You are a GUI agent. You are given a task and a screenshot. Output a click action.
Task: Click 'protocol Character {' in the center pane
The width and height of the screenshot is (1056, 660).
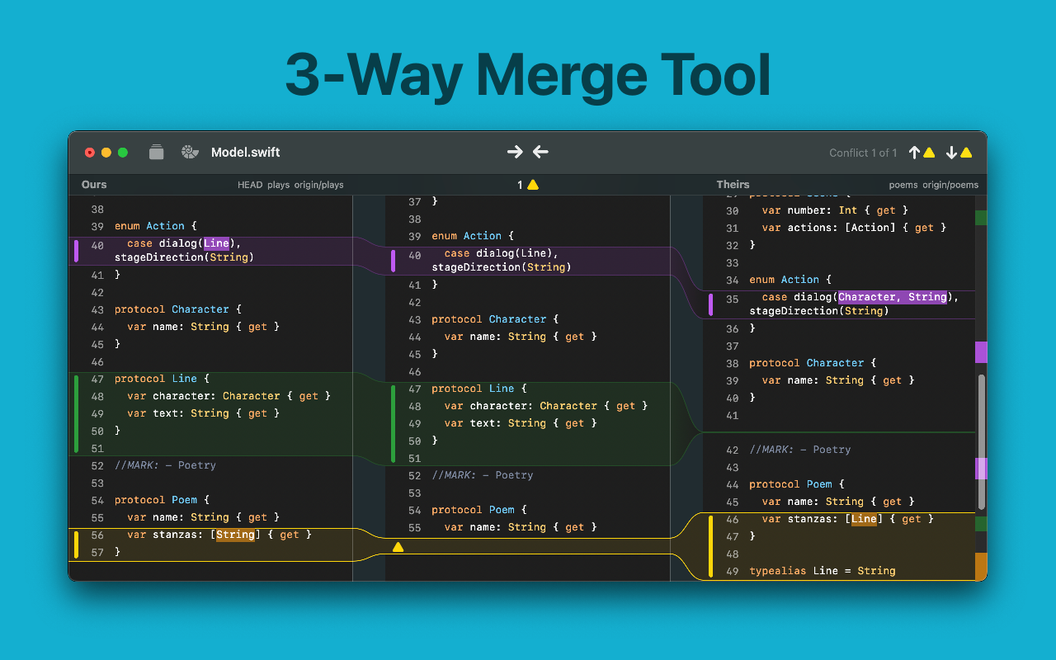coord(495,319)
